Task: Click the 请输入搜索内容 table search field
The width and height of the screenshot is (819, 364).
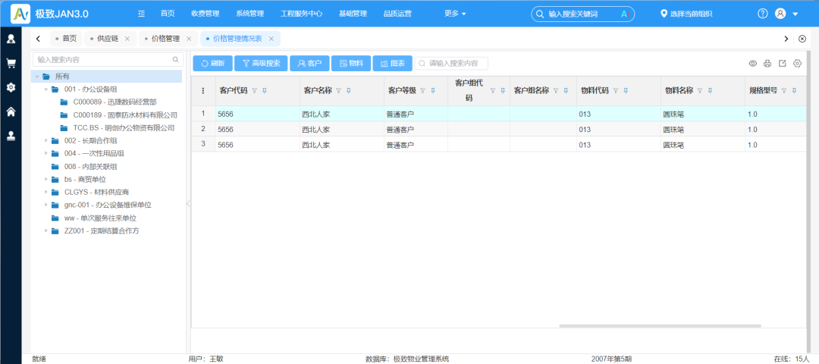Action: (x=451, y=64)
